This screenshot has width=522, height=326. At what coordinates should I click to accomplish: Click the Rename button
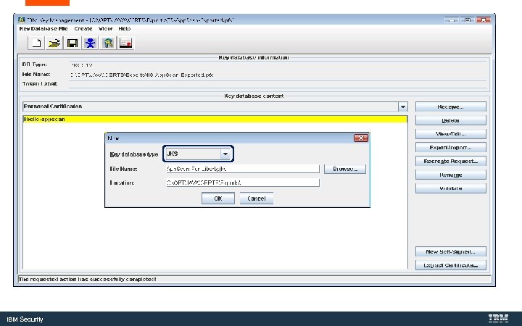click(x=450, y=175)
